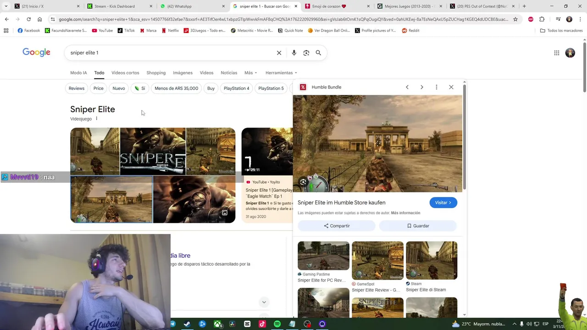Reload the page

(x=28, y=19)
